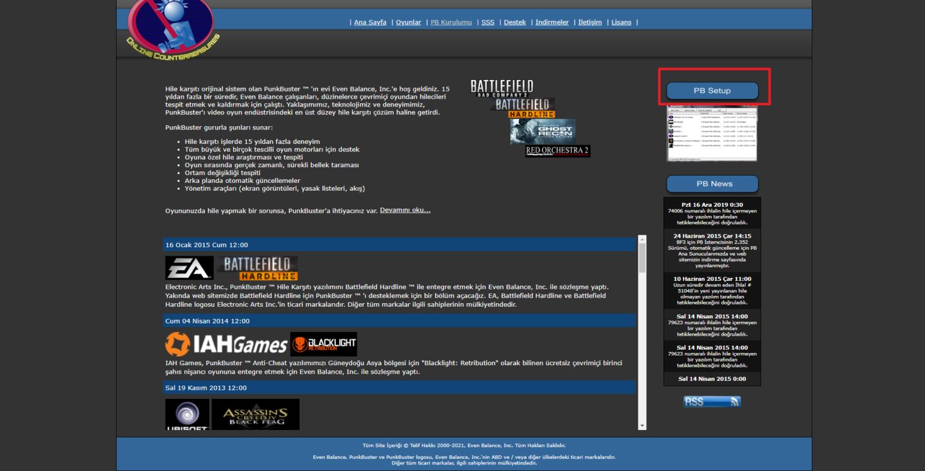Screen dimensions: 925x471
Task: Click the Online Countermeasures PunkBuster logo
Action: [173, 29]
